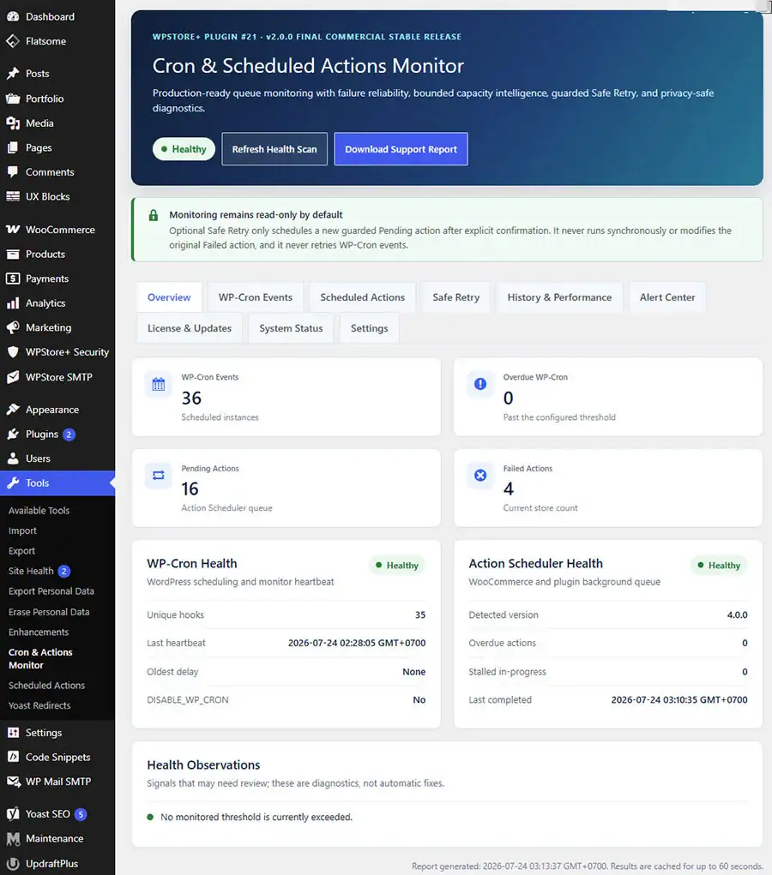
Task: Click the Failed Actions cross icon
Action: pos(480,476)
